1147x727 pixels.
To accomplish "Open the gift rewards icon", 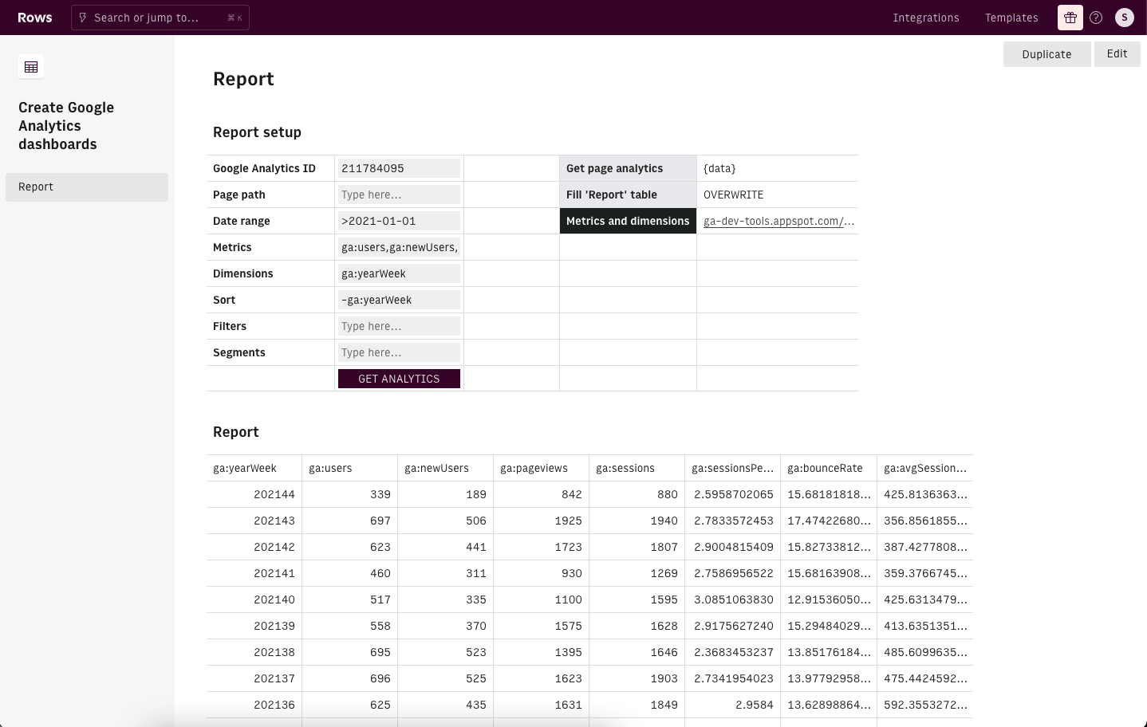I will 1070,18.
